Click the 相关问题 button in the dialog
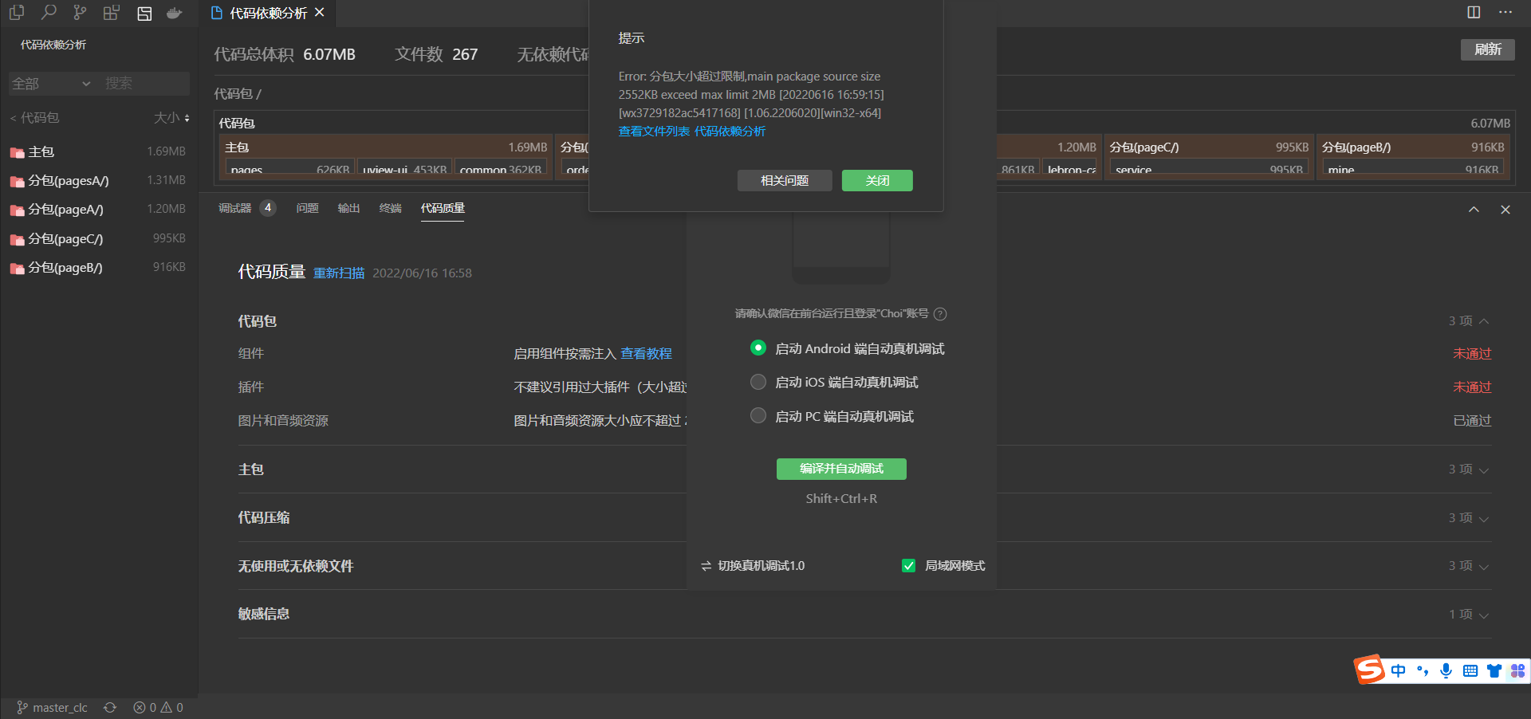This screenshot has width=1531, height=719. coord(785,181)
